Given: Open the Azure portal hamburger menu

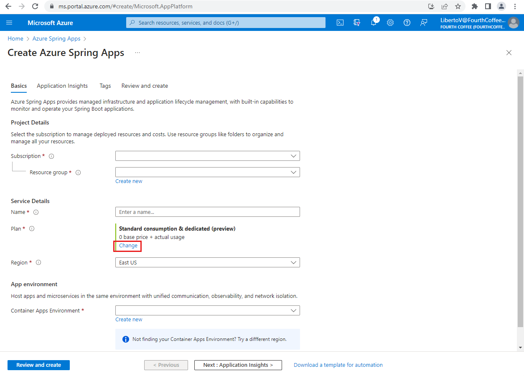Looking at the screenshot, I should (10, 23).
